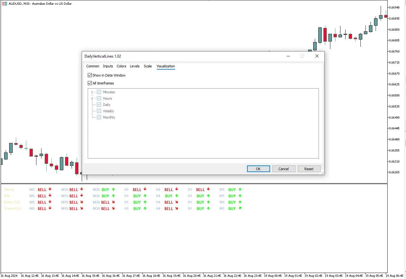The width and height of the screenshot is (406, 279).
Task: Click the Entry CCI M30 SELL diagonal arrow
Action: point(113,202)
